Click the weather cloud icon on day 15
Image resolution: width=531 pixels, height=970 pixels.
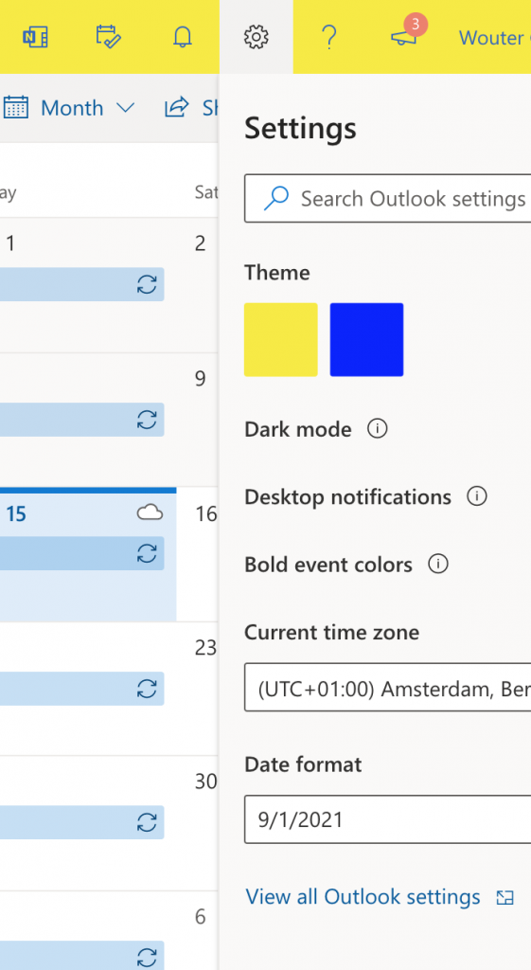click(150, 512)
